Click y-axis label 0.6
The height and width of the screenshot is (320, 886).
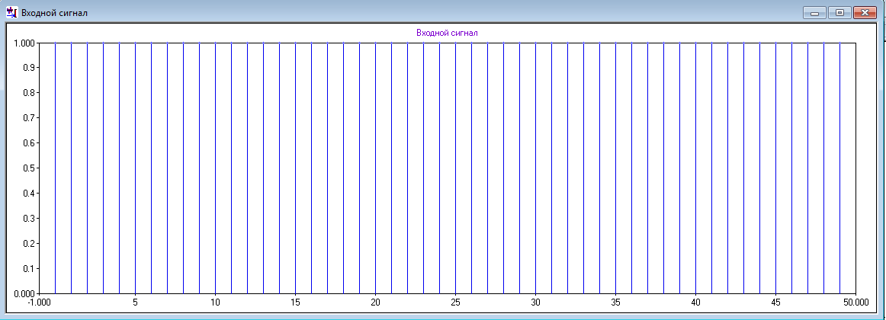(x=28, y=142)
